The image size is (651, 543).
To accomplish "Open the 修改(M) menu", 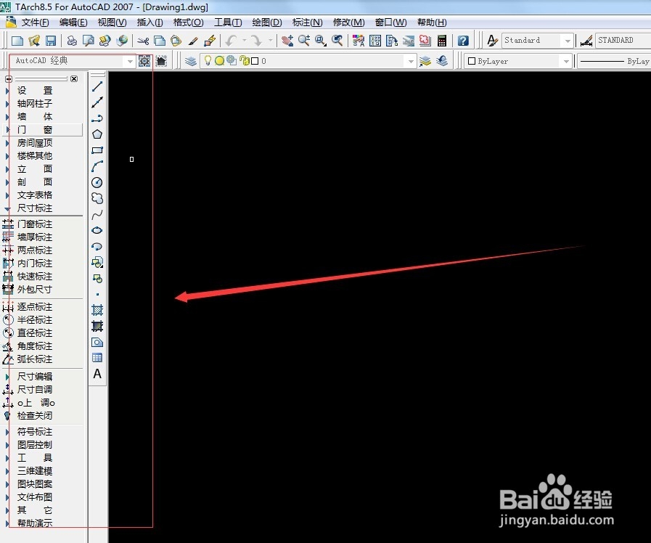I will (349, 23).
